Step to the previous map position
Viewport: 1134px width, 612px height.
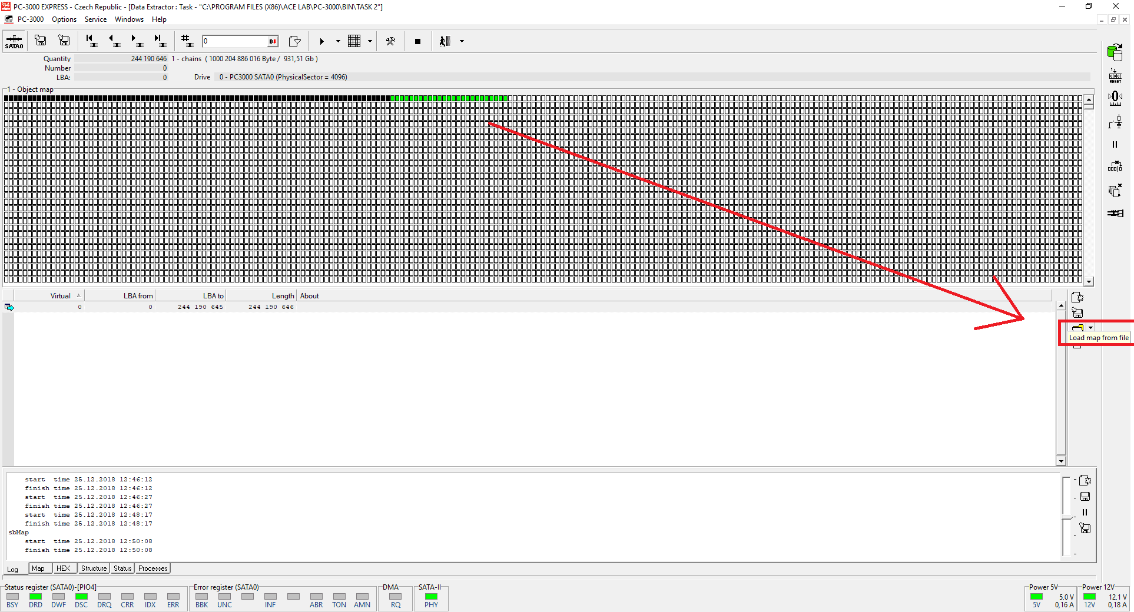114,41
